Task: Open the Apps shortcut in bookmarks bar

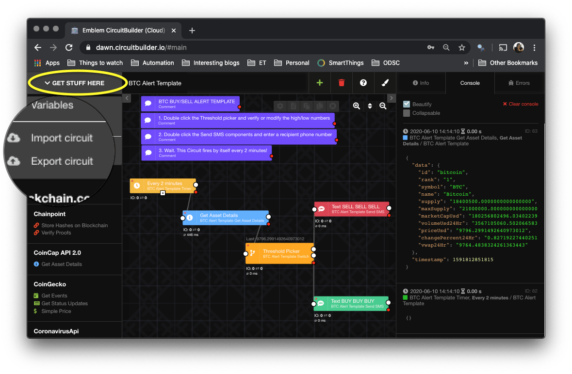Action: [47, 63]
